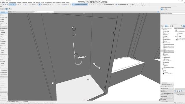
Task: Choose the Morph (Морф) tool
Action: coord(4,64)
